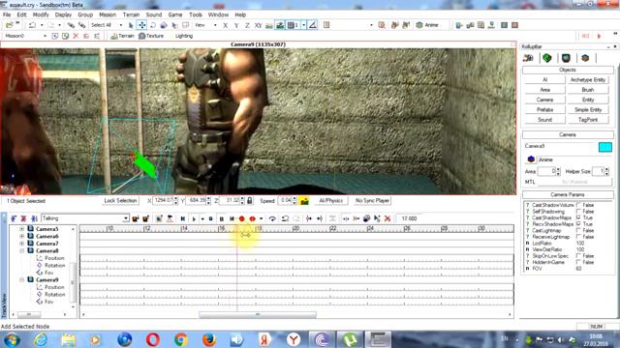Open the Objects tab in RollupBar
Viewport: 620px width, 348px height.
pyautogui.click(x=528, y=58)
